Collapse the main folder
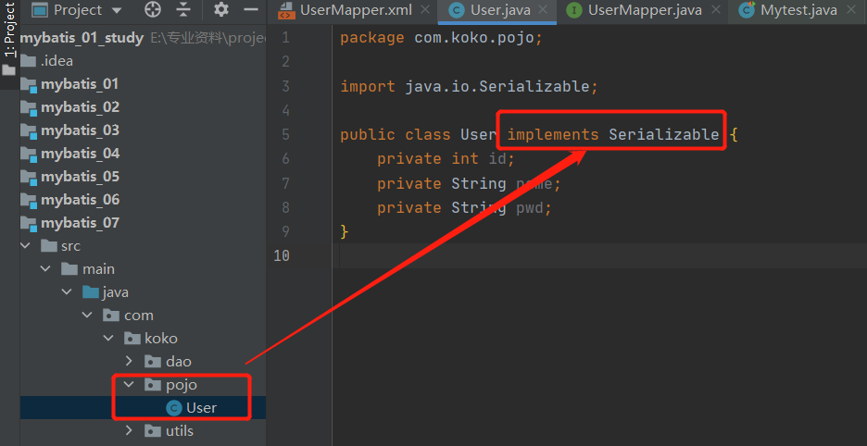The width and height of the screenshot is (867, 446). pyautogui.click(x=46, y=268)
